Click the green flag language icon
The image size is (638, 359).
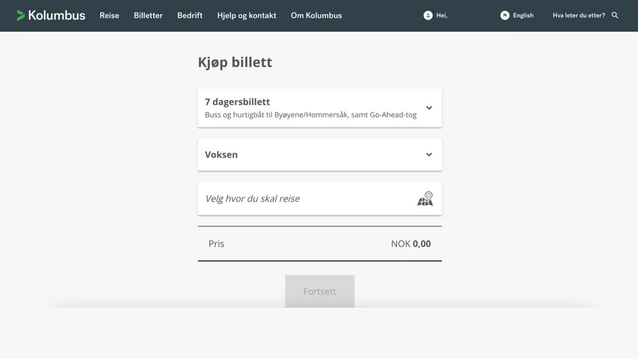pos(505,15)
